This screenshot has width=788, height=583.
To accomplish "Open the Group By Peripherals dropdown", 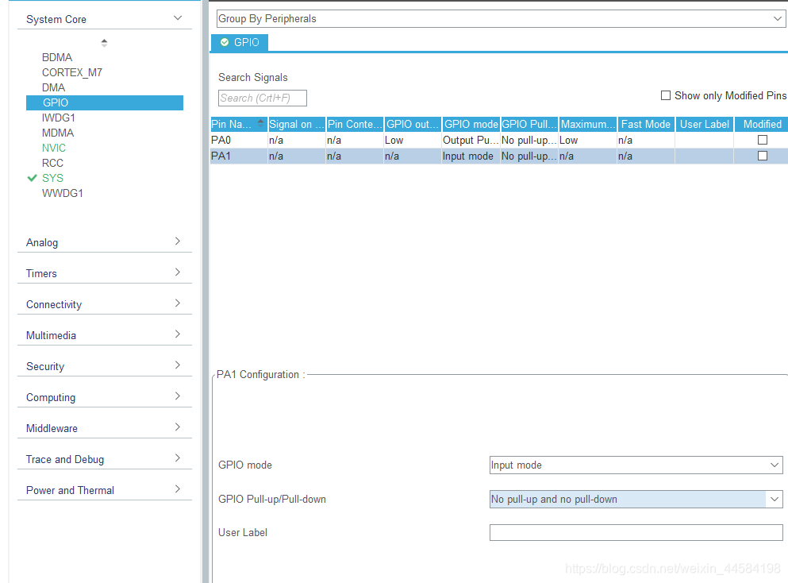I will [x=501, y=18].
